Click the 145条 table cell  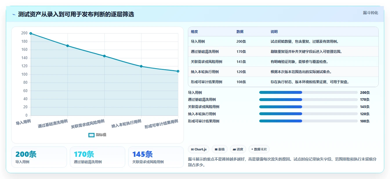241,62
